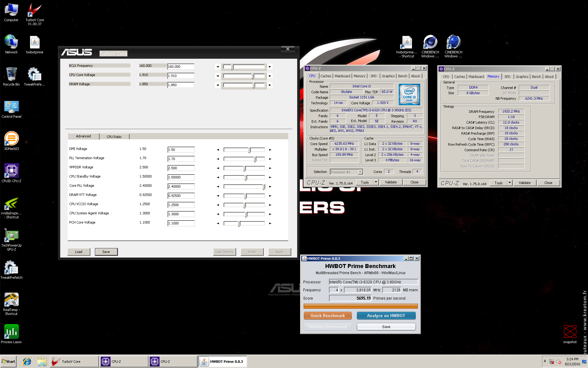Click Analyze on HWBOT button

[386, 316]
